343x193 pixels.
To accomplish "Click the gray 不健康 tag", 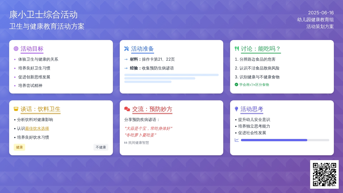I will click(x=101, y=147).
